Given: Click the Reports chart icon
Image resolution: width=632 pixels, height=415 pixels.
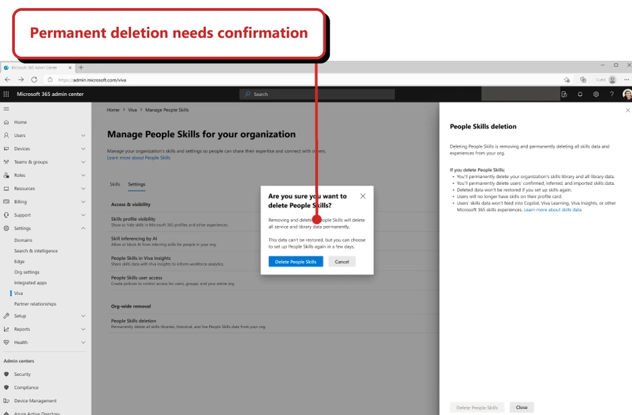Looking at the screenshot, I should (6, 329).
